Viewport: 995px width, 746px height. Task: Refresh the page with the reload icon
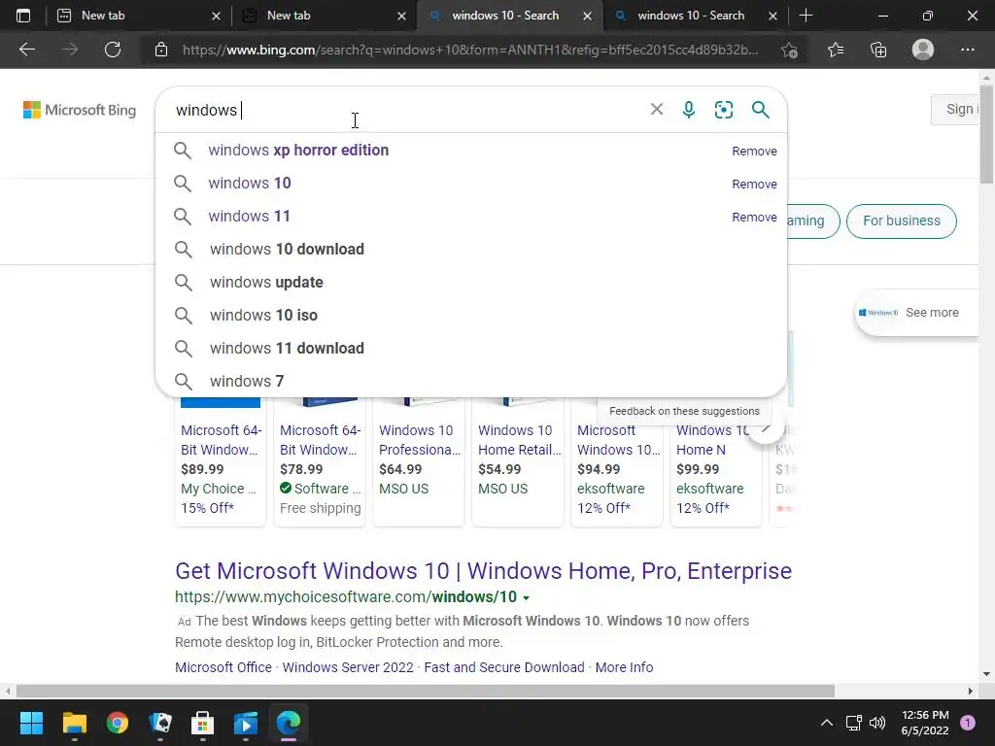113,50
